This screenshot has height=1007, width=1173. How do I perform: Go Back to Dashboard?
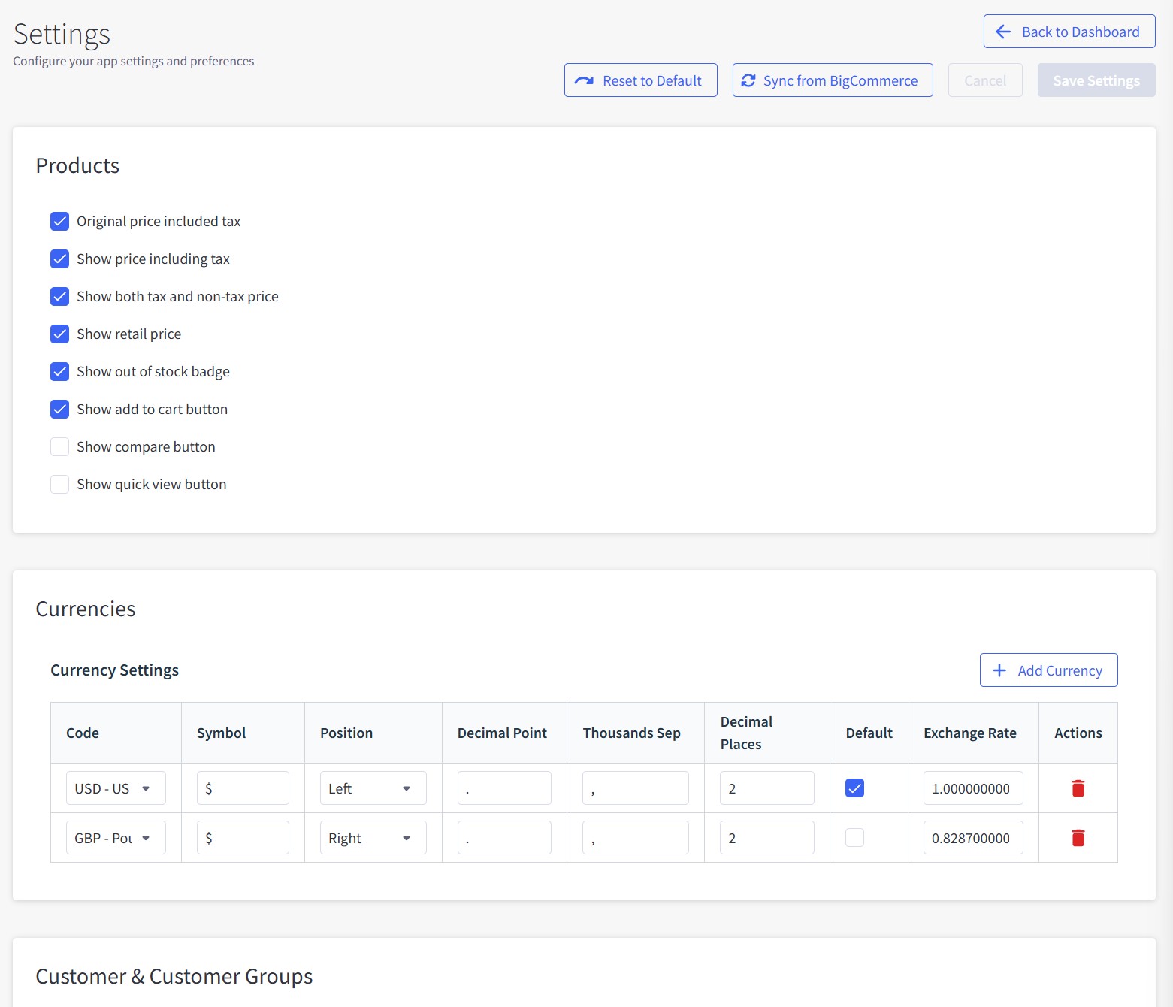pyautogui.click(x=1069, y=32)
